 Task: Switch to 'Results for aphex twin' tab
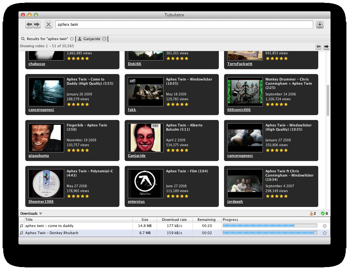click(x=47, y=39)
